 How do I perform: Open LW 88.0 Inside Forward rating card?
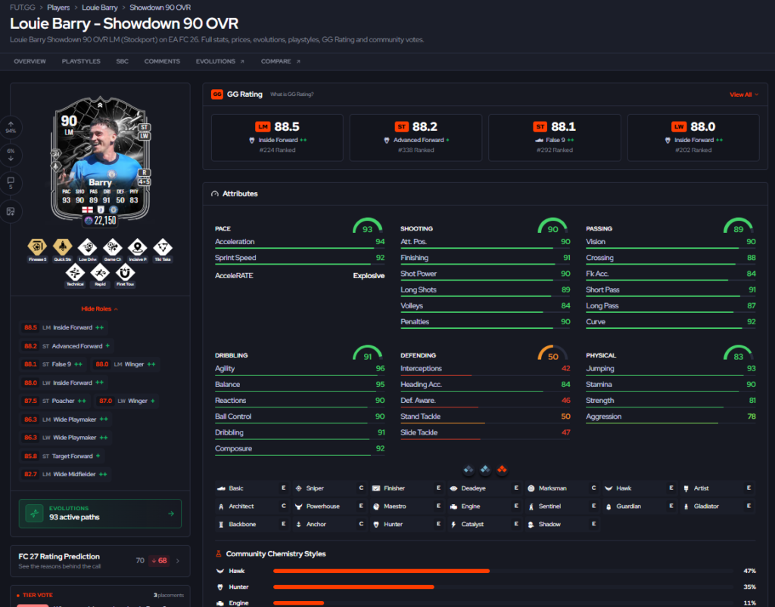[693, 138]
